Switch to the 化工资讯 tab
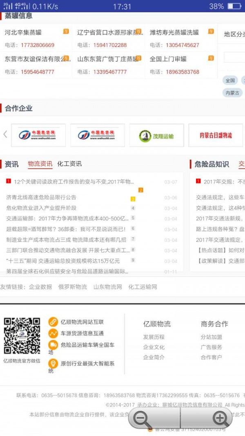The image size is (245, 436). click(69, 164)
